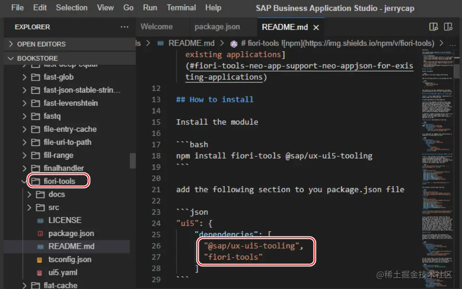Open the Edit menu
462x289 pixels.
[x=40, y=8]
